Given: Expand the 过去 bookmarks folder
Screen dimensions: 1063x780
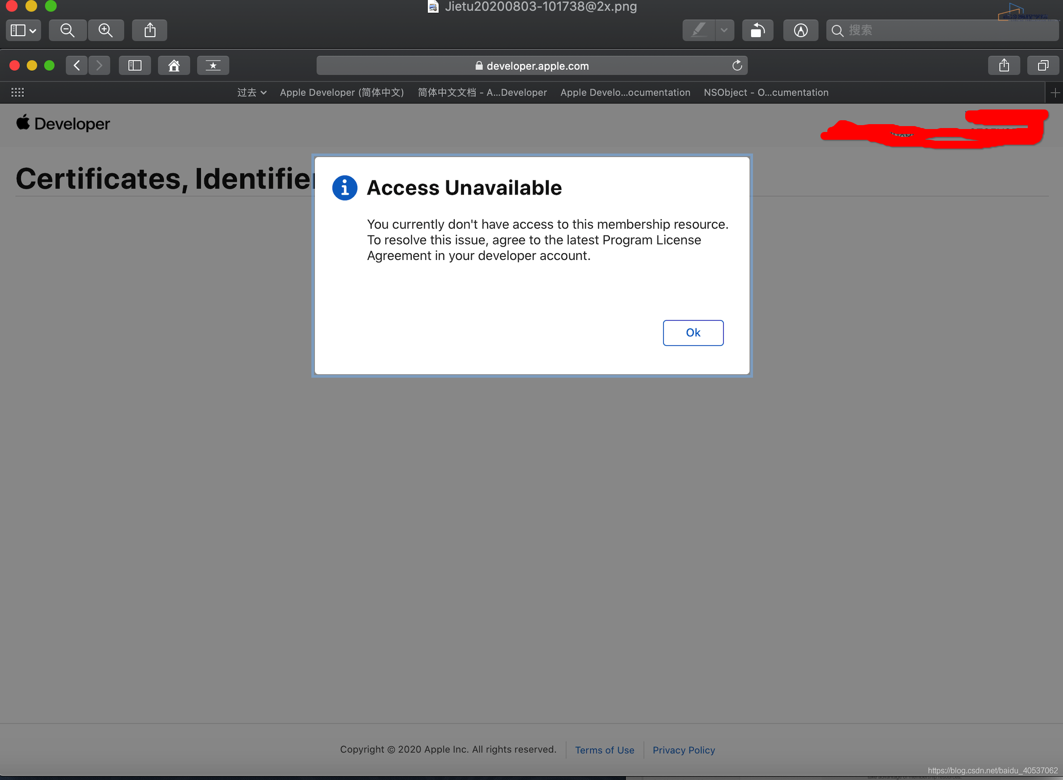Looking at the screenshot, I should pos(252,92).
